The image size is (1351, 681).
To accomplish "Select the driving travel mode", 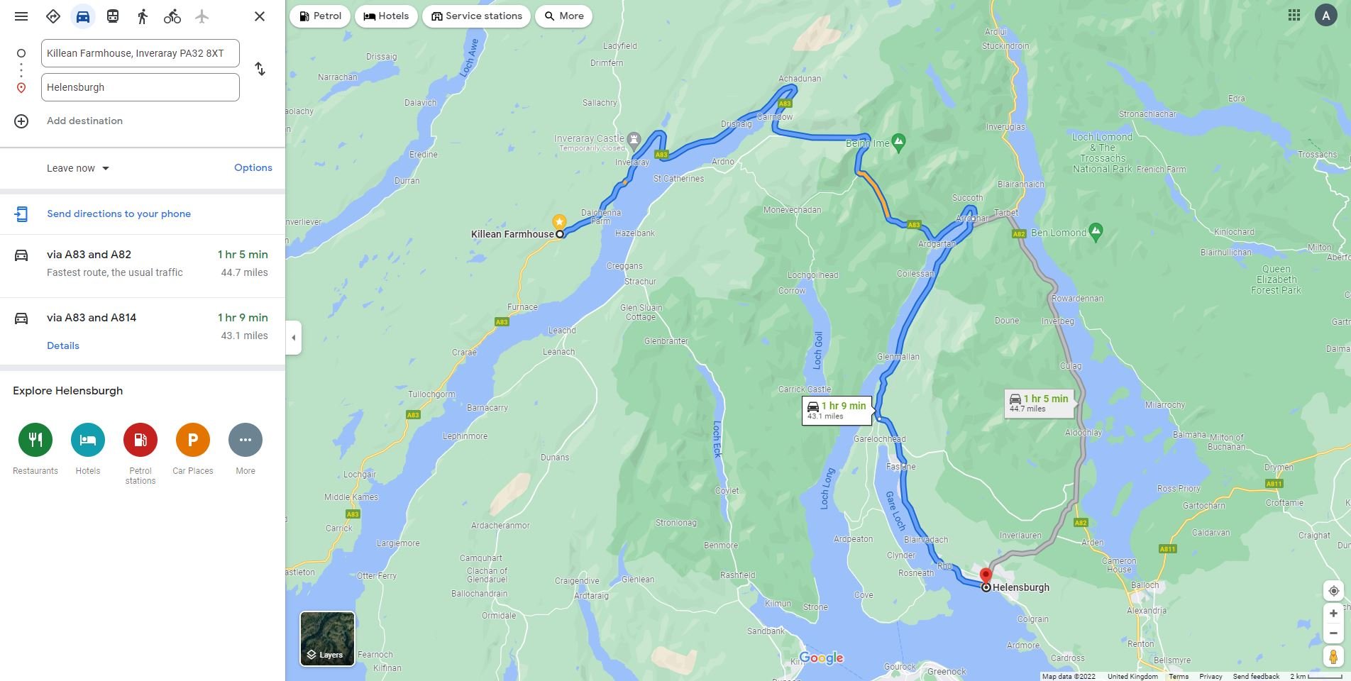I will click(x=83, y=16).
